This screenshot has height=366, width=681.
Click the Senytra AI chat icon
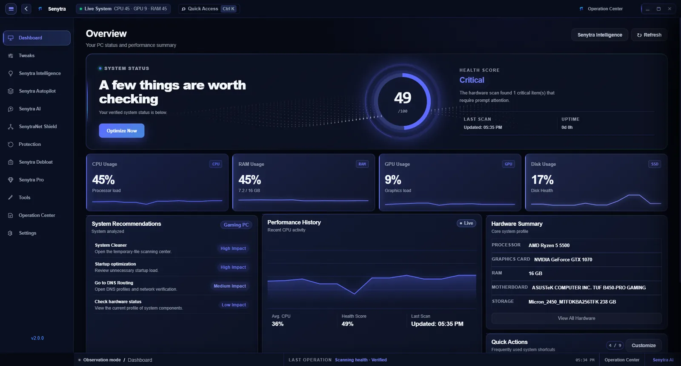pos(11,109)
